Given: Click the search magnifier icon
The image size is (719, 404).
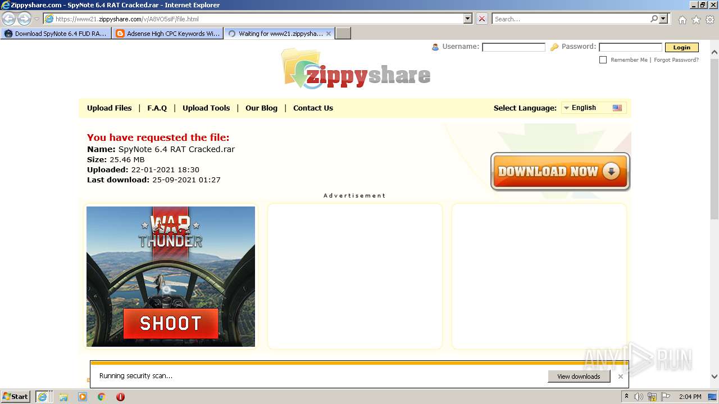Looking at the screenshot, I should 654,19.
